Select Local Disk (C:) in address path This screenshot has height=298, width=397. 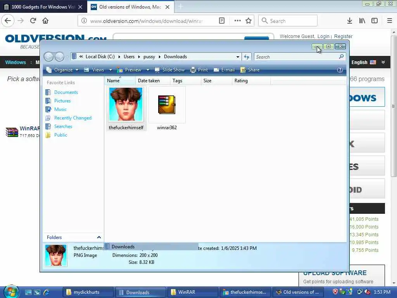coord(100,57)
